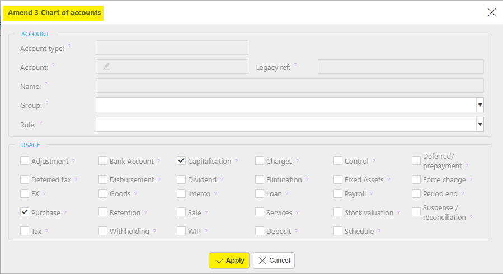The height and width of the screenshot is (274, 503).
Task: Uncheck the Capitalisation checkbox
Action: point(181,160)
